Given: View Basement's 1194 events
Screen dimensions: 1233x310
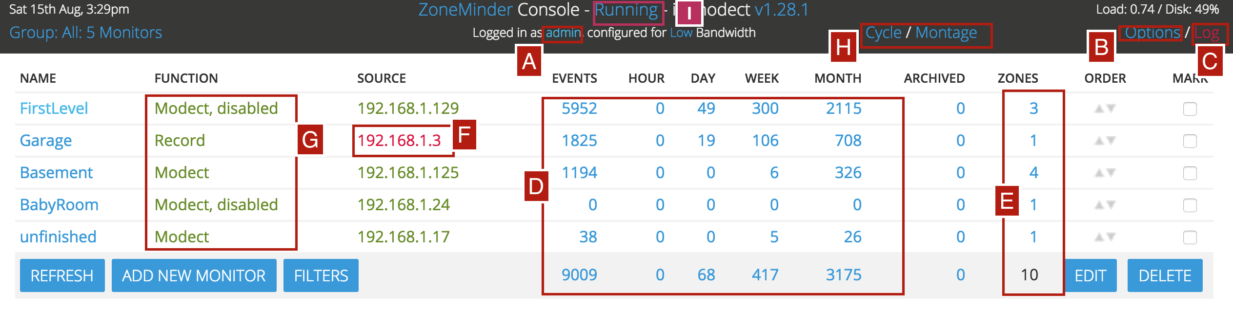Looking at the screenshot, I should pyautogui.click(x=579, y=173).
